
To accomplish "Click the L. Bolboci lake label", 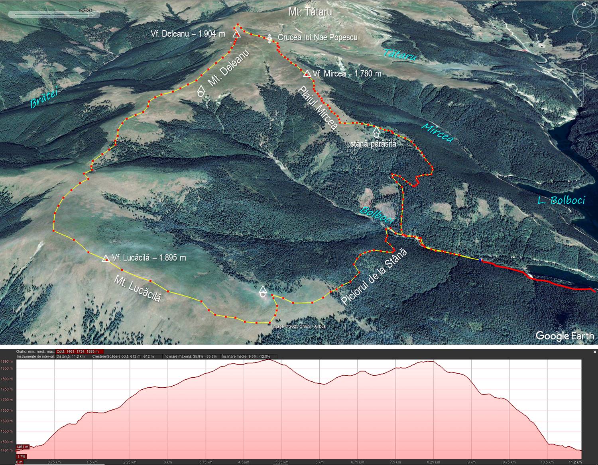I will pyautogui.click(x=561, y=200).
